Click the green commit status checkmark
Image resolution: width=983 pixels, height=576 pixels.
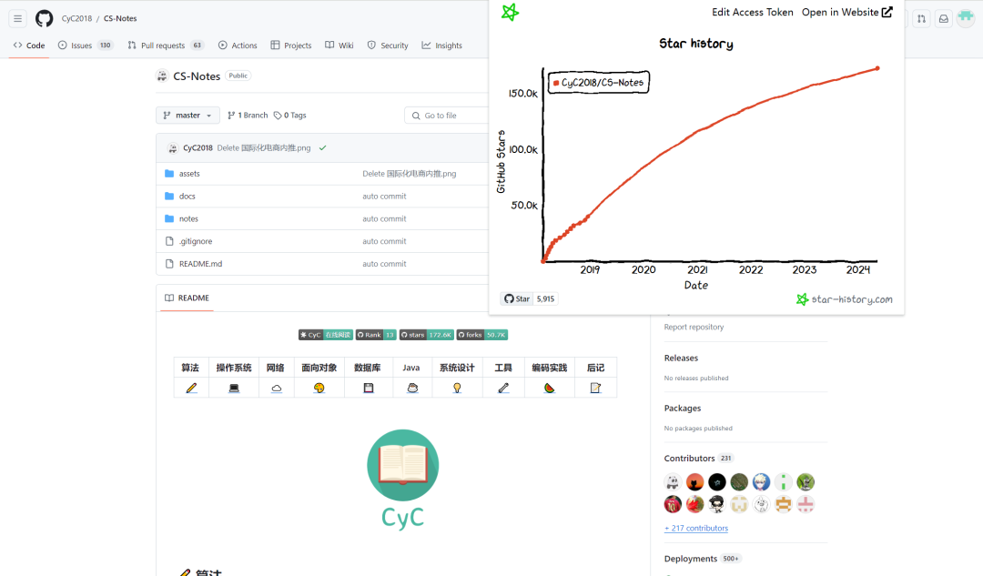[323, 148]
